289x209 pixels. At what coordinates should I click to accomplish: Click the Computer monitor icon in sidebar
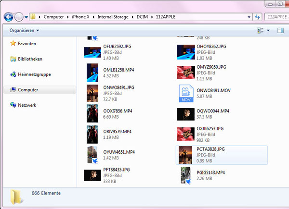13,90
